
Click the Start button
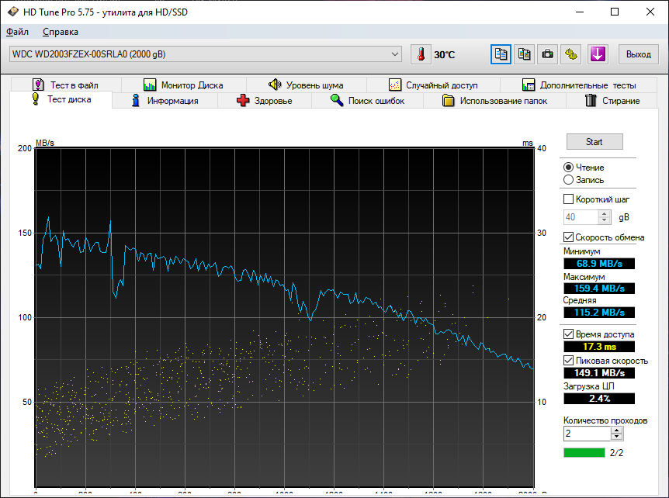click(x=594, y=141)
